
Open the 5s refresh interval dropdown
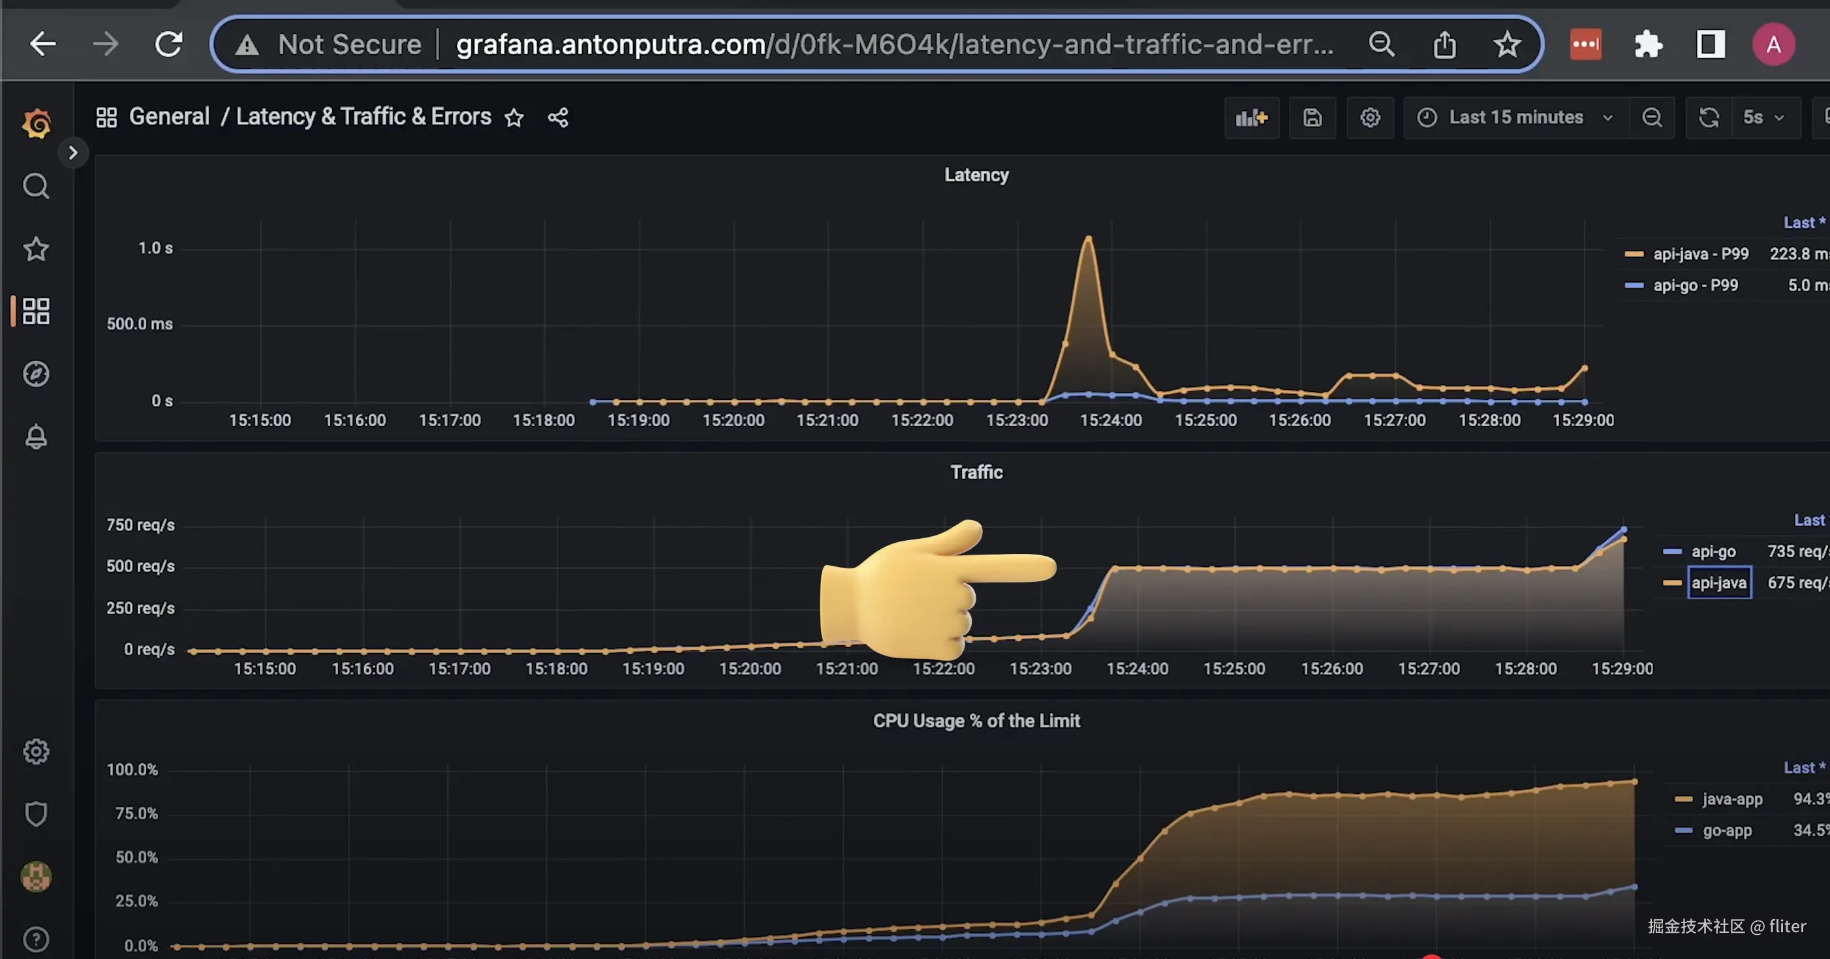1763,118
